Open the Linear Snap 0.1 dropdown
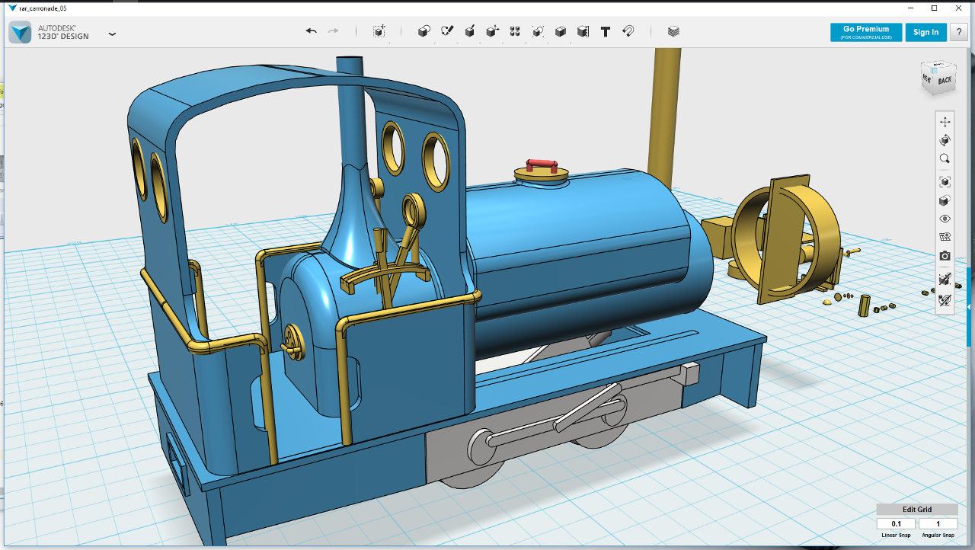Image resolution: width=975 pixels, height=550 pixels. [897, 523]
